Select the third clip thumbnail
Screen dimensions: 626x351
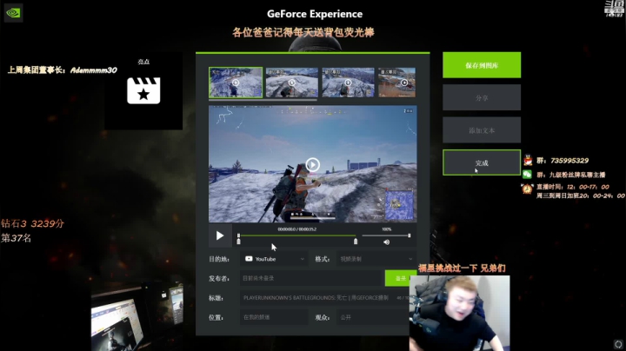click(348, 83)
